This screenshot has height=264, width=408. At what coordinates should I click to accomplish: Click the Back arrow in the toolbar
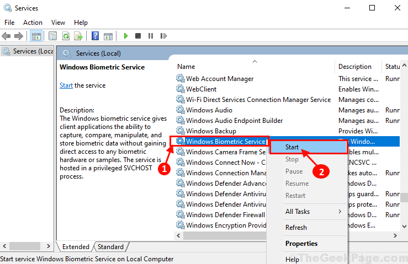tap(7, 36)
